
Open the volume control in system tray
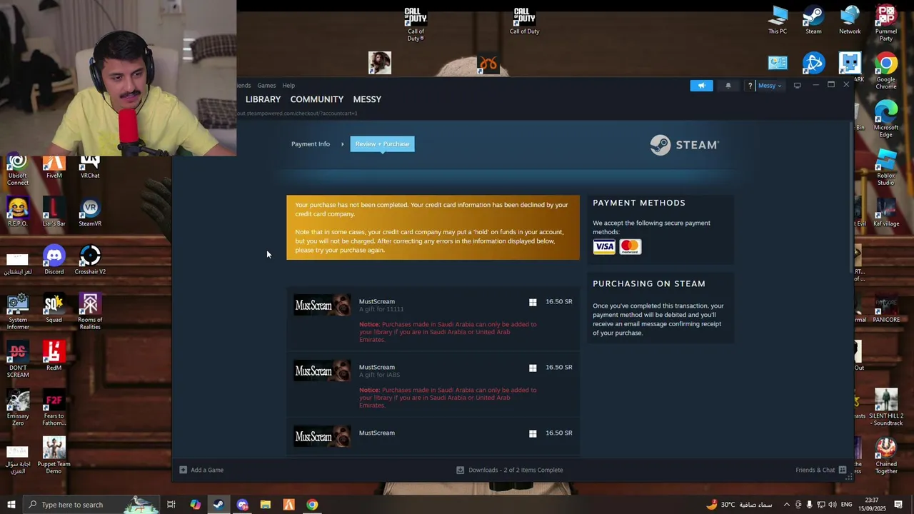[833, 505]
